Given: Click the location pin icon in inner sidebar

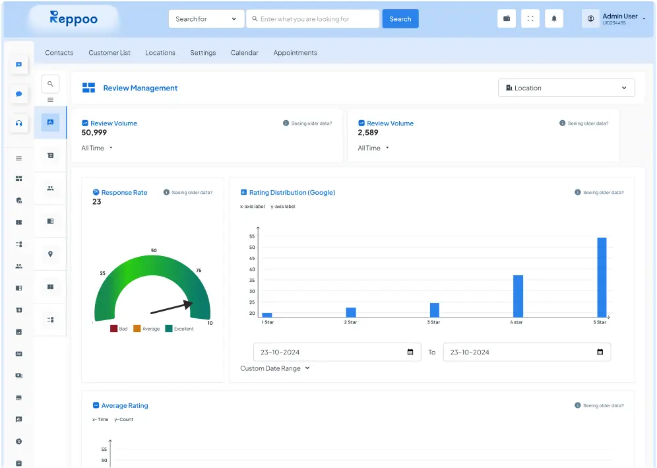Looking at the screenshot, I should click(x=50, y=254).
